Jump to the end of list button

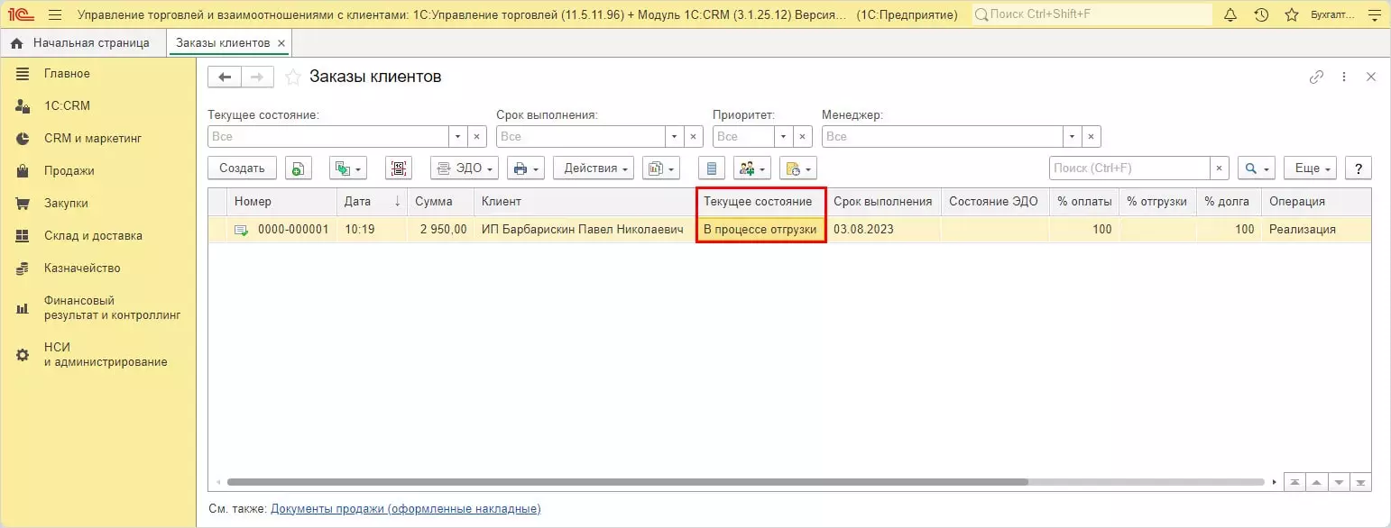click(1360, 482)
